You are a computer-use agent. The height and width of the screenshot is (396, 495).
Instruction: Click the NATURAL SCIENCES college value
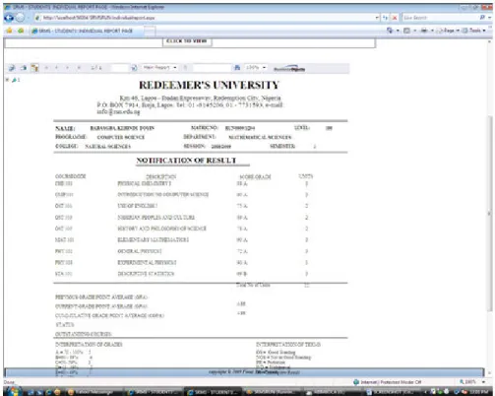[107, 147]
